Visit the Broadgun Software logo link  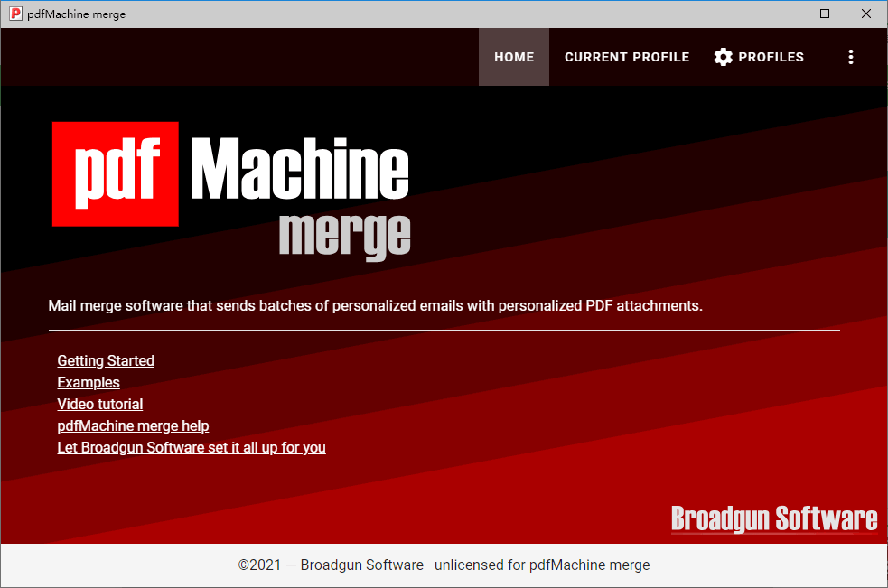tap(773, 518)
